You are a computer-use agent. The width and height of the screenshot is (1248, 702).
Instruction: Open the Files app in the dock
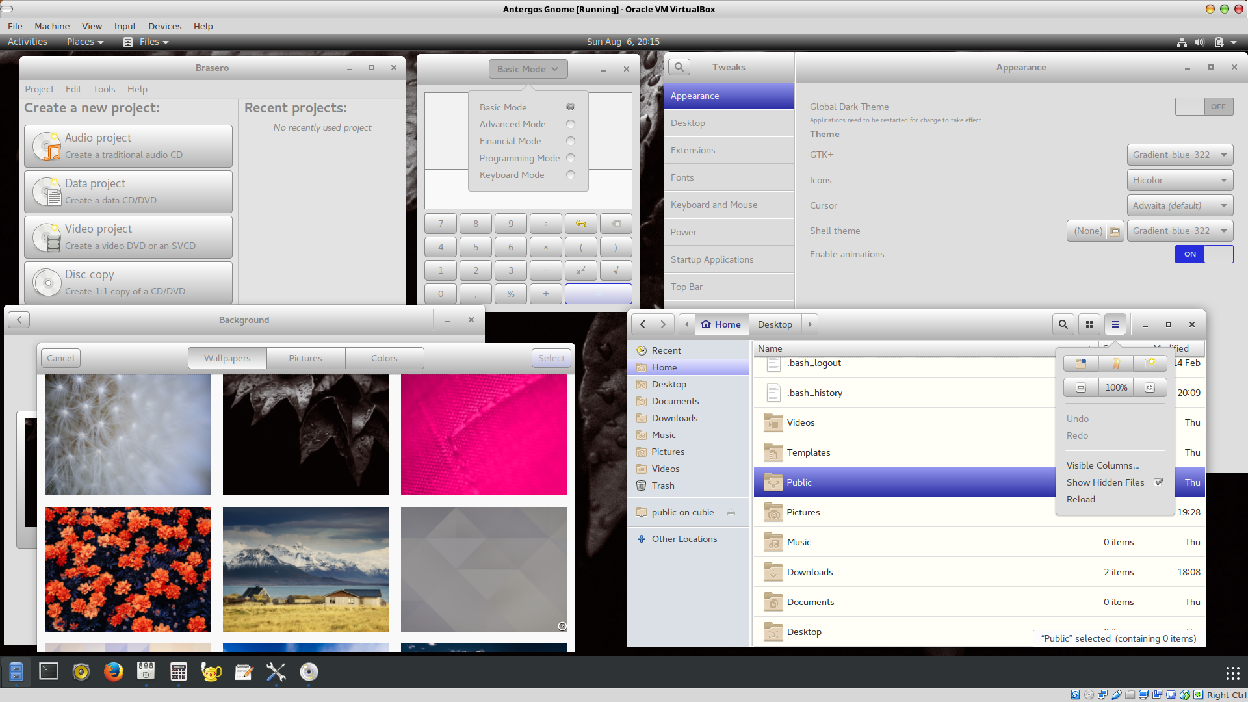click(x=16, y=671)
